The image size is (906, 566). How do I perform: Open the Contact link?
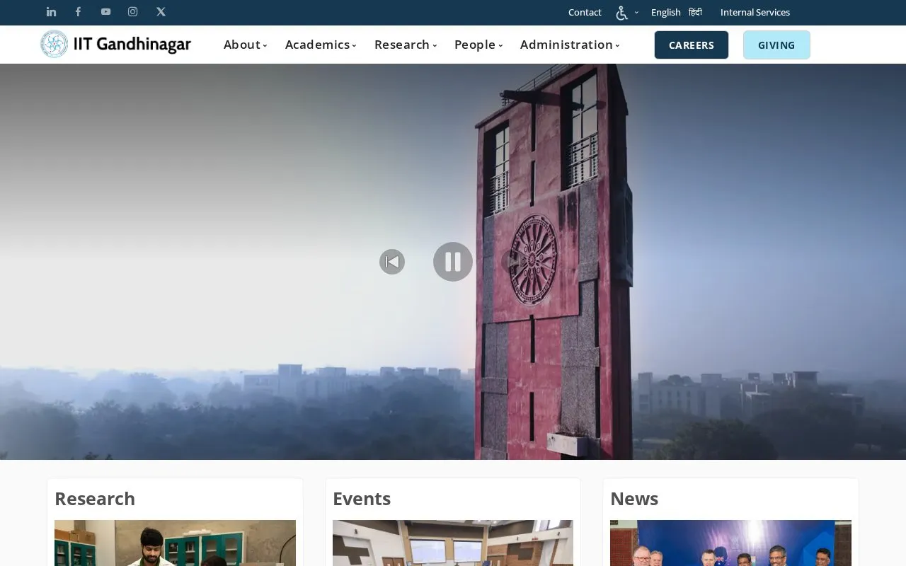[x=585, y=12]
